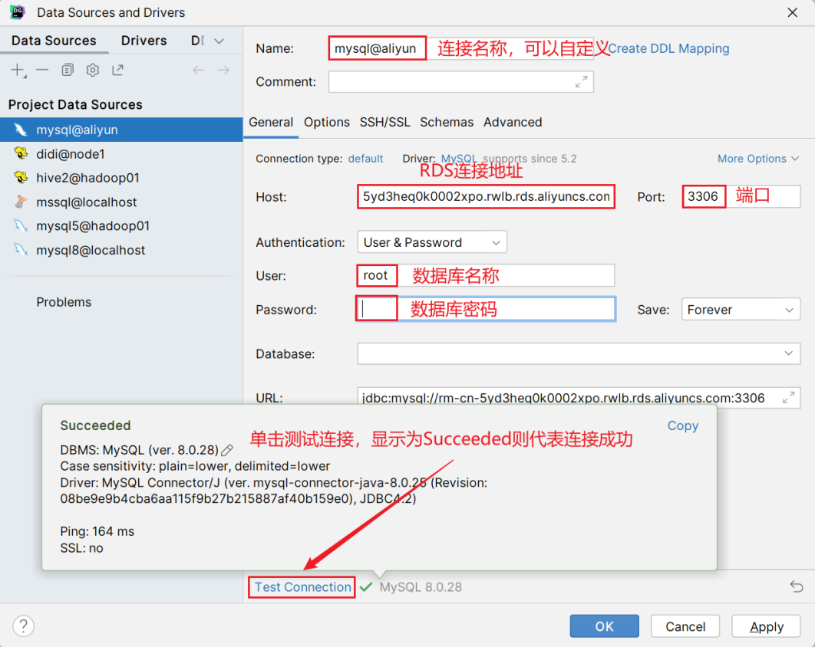Open the General tab
This screenshot has width=815, height=647.
[x=271, y=122]
